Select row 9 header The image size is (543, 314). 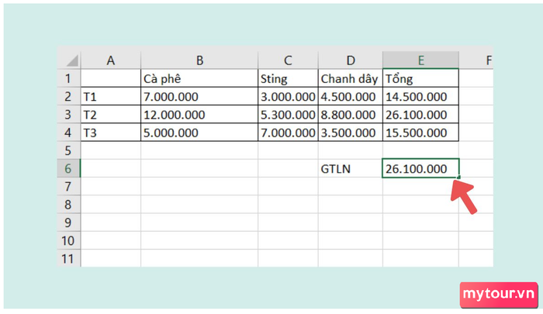68,223
